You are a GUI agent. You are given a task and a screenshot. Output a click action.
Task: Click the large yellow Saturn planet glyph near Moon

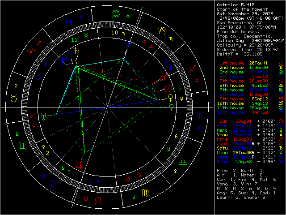pos(76,51)
